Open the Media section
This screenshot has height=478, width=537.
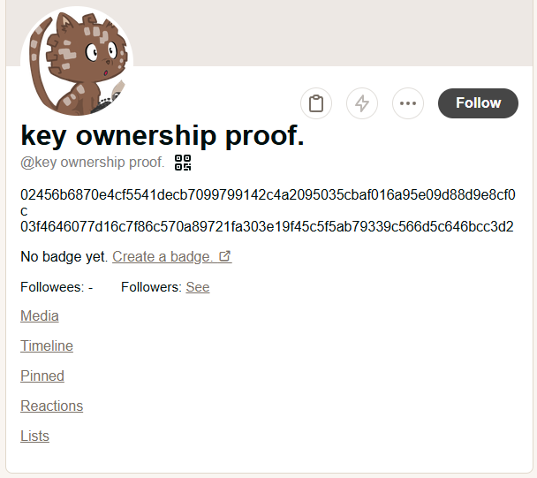tap(40, 316)
